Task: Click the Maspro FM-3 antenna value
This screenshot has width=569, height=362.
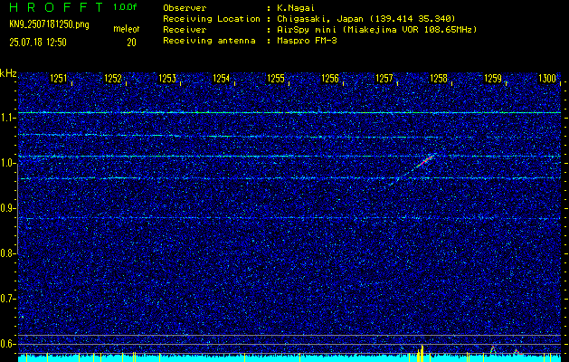Action: (x=307, y=41)
